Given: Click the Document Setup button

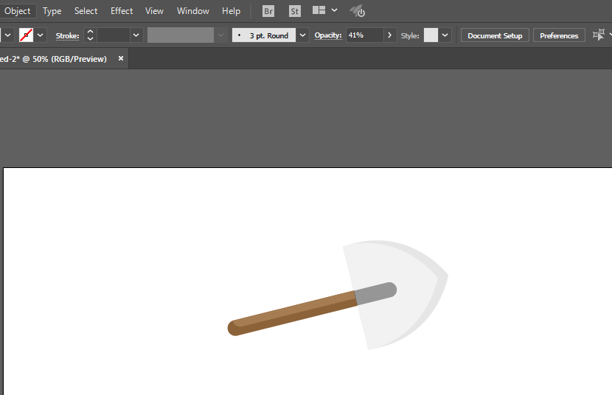Looking at the screenshot, I should [495, 35].
